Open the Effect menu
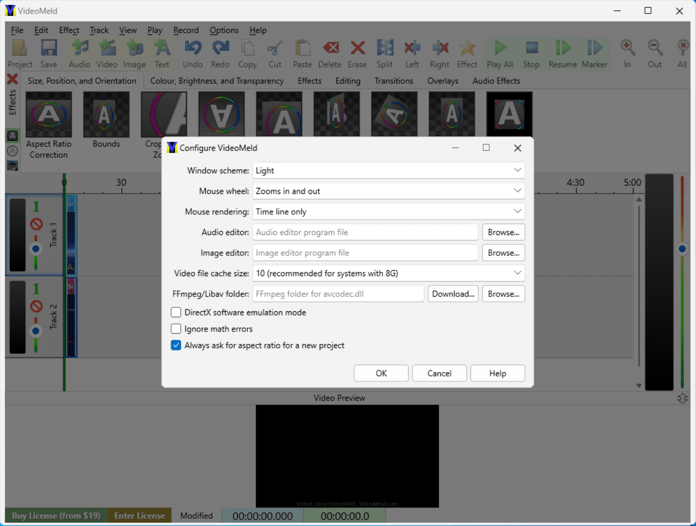The height and width of the screenshot is (526, 696). tap(69, 30)
